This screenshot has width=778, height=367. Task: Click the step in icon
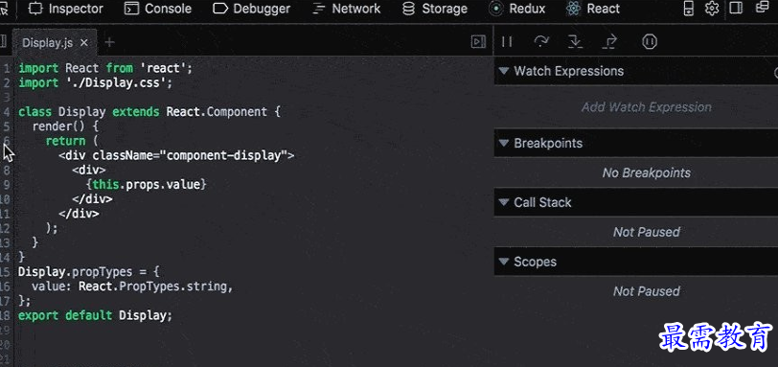(x=575, y=41)
